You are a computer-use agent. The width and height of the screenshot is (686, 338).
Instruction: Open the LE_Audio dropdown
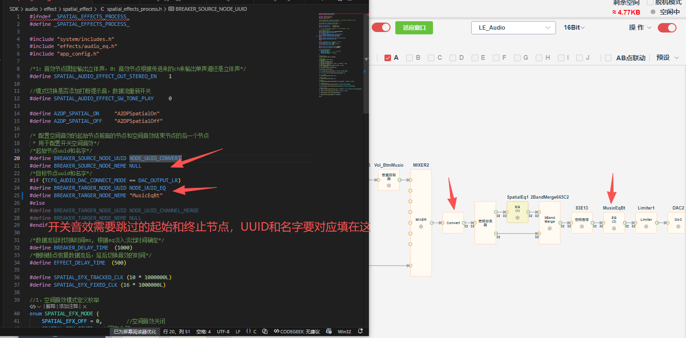(514, 28)
